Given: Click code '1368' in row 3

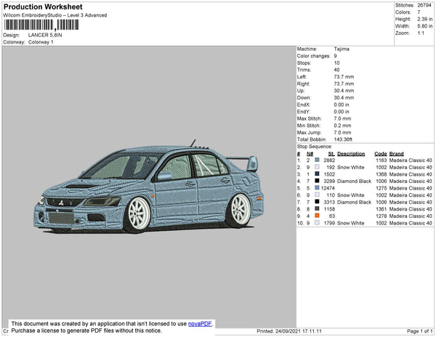Looking at the screenshot, I should click(381, 174).
